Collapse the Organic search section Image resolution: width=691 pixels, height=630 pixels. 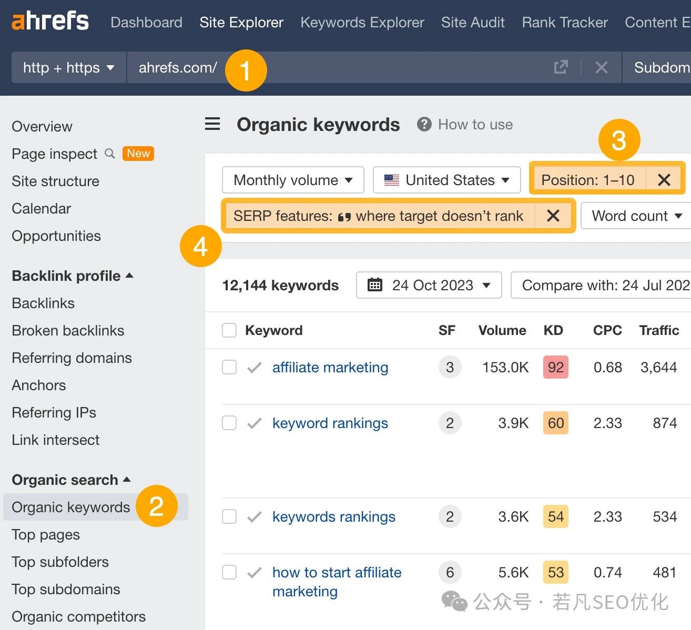[71, 480]
